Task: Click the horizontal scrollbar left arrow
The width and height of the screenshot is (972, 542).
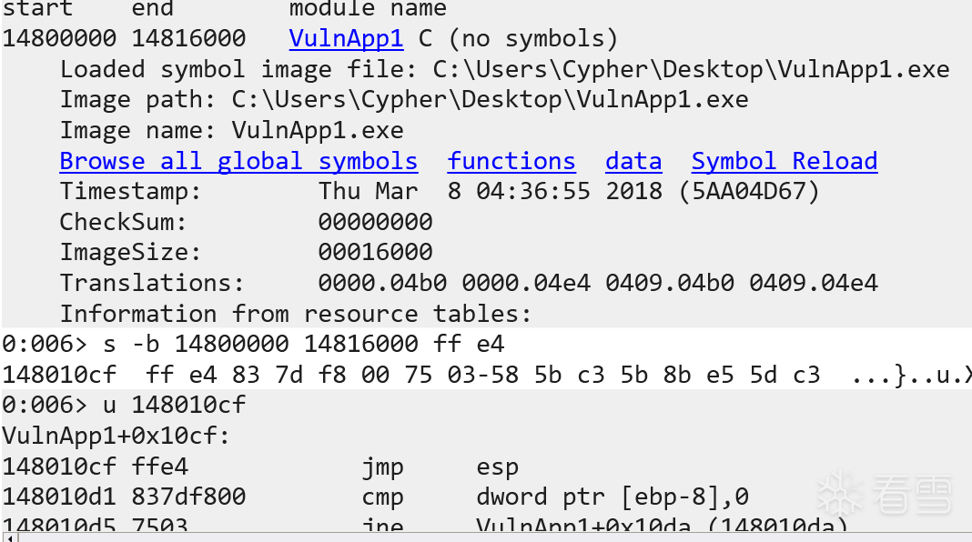Action: [x=8, y=537]
